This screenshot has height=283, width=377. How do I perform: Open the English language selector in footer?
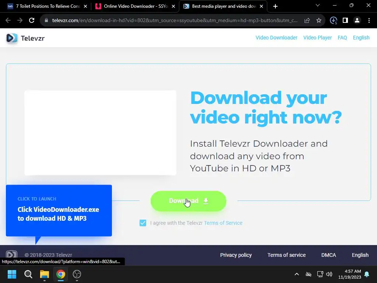click(360, 255)
